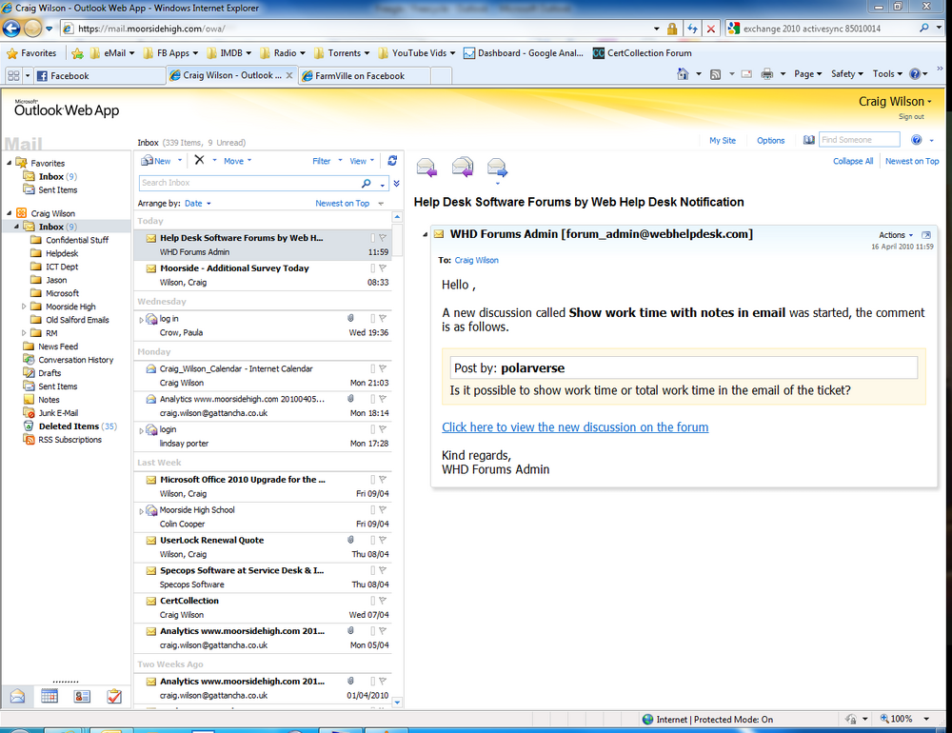Open the My Site link
The height and width of the screenshot is (733, 952).
tap(723, 140)
